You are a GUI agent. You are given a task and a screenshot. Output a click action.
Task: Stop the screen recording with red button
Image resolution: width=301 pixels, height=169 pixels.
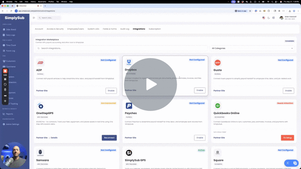tap(5, 71)
